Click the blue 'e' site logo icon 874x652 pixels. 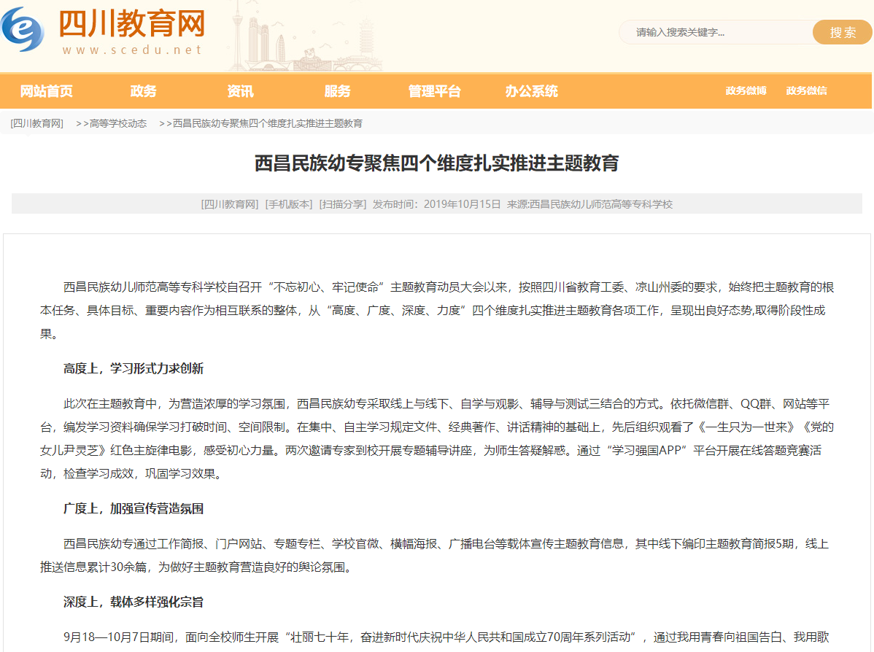tap(23, 29)
